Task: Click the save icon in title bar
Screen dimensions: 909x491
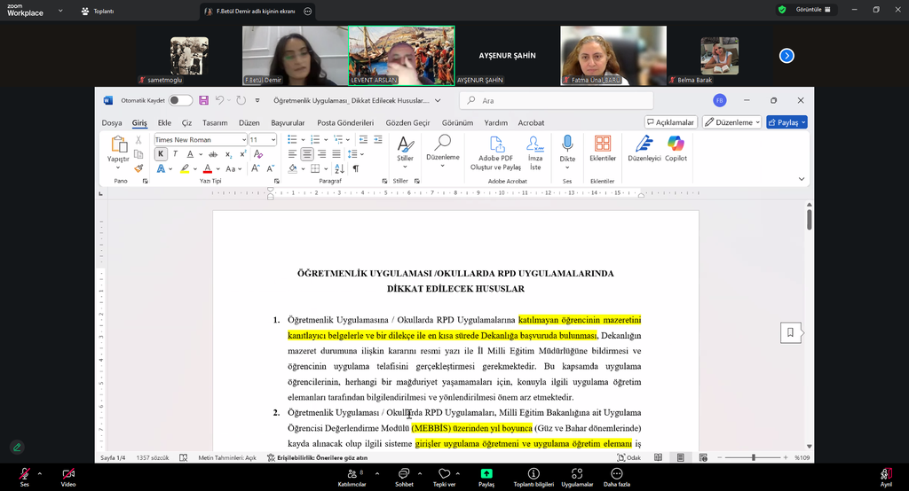Action: tap(204, 100)
